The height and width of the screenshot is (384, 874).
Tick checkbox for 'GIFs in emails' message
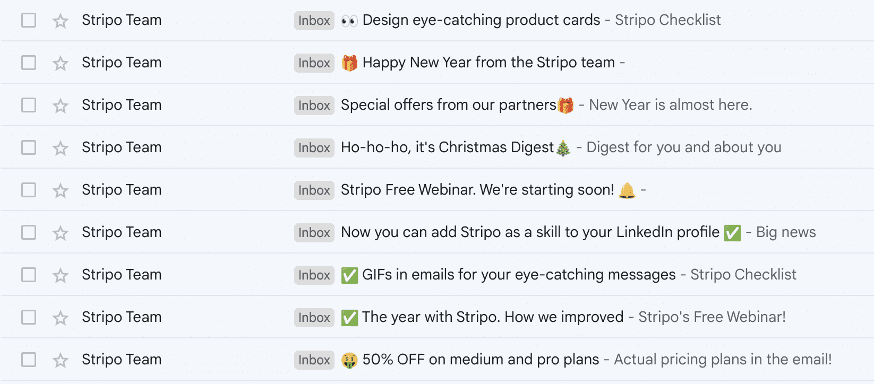click(x=29, y=275)
